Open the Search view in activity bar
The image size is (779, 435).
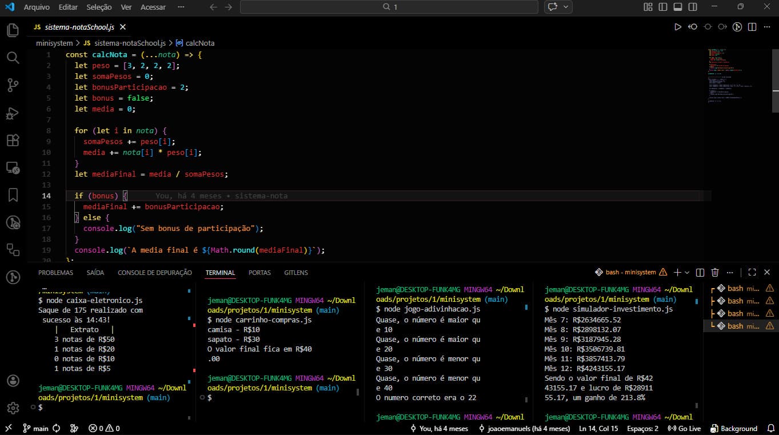coord(13,58)
